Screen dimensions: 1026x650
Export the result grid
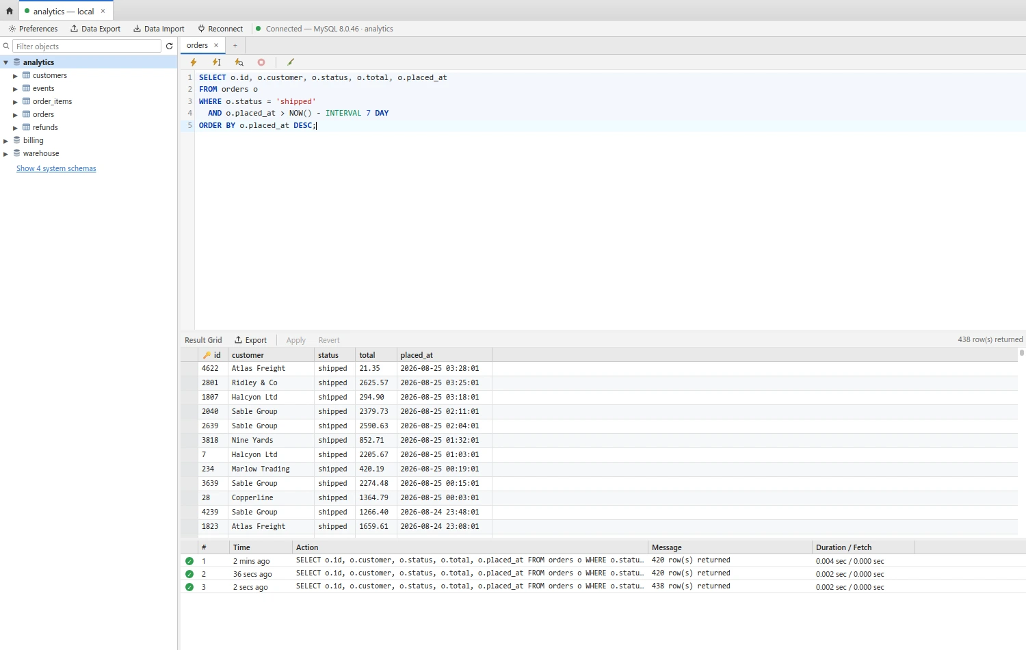pos(250,340)
